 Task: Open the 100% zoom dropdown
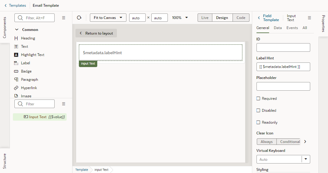click(180, 18)
